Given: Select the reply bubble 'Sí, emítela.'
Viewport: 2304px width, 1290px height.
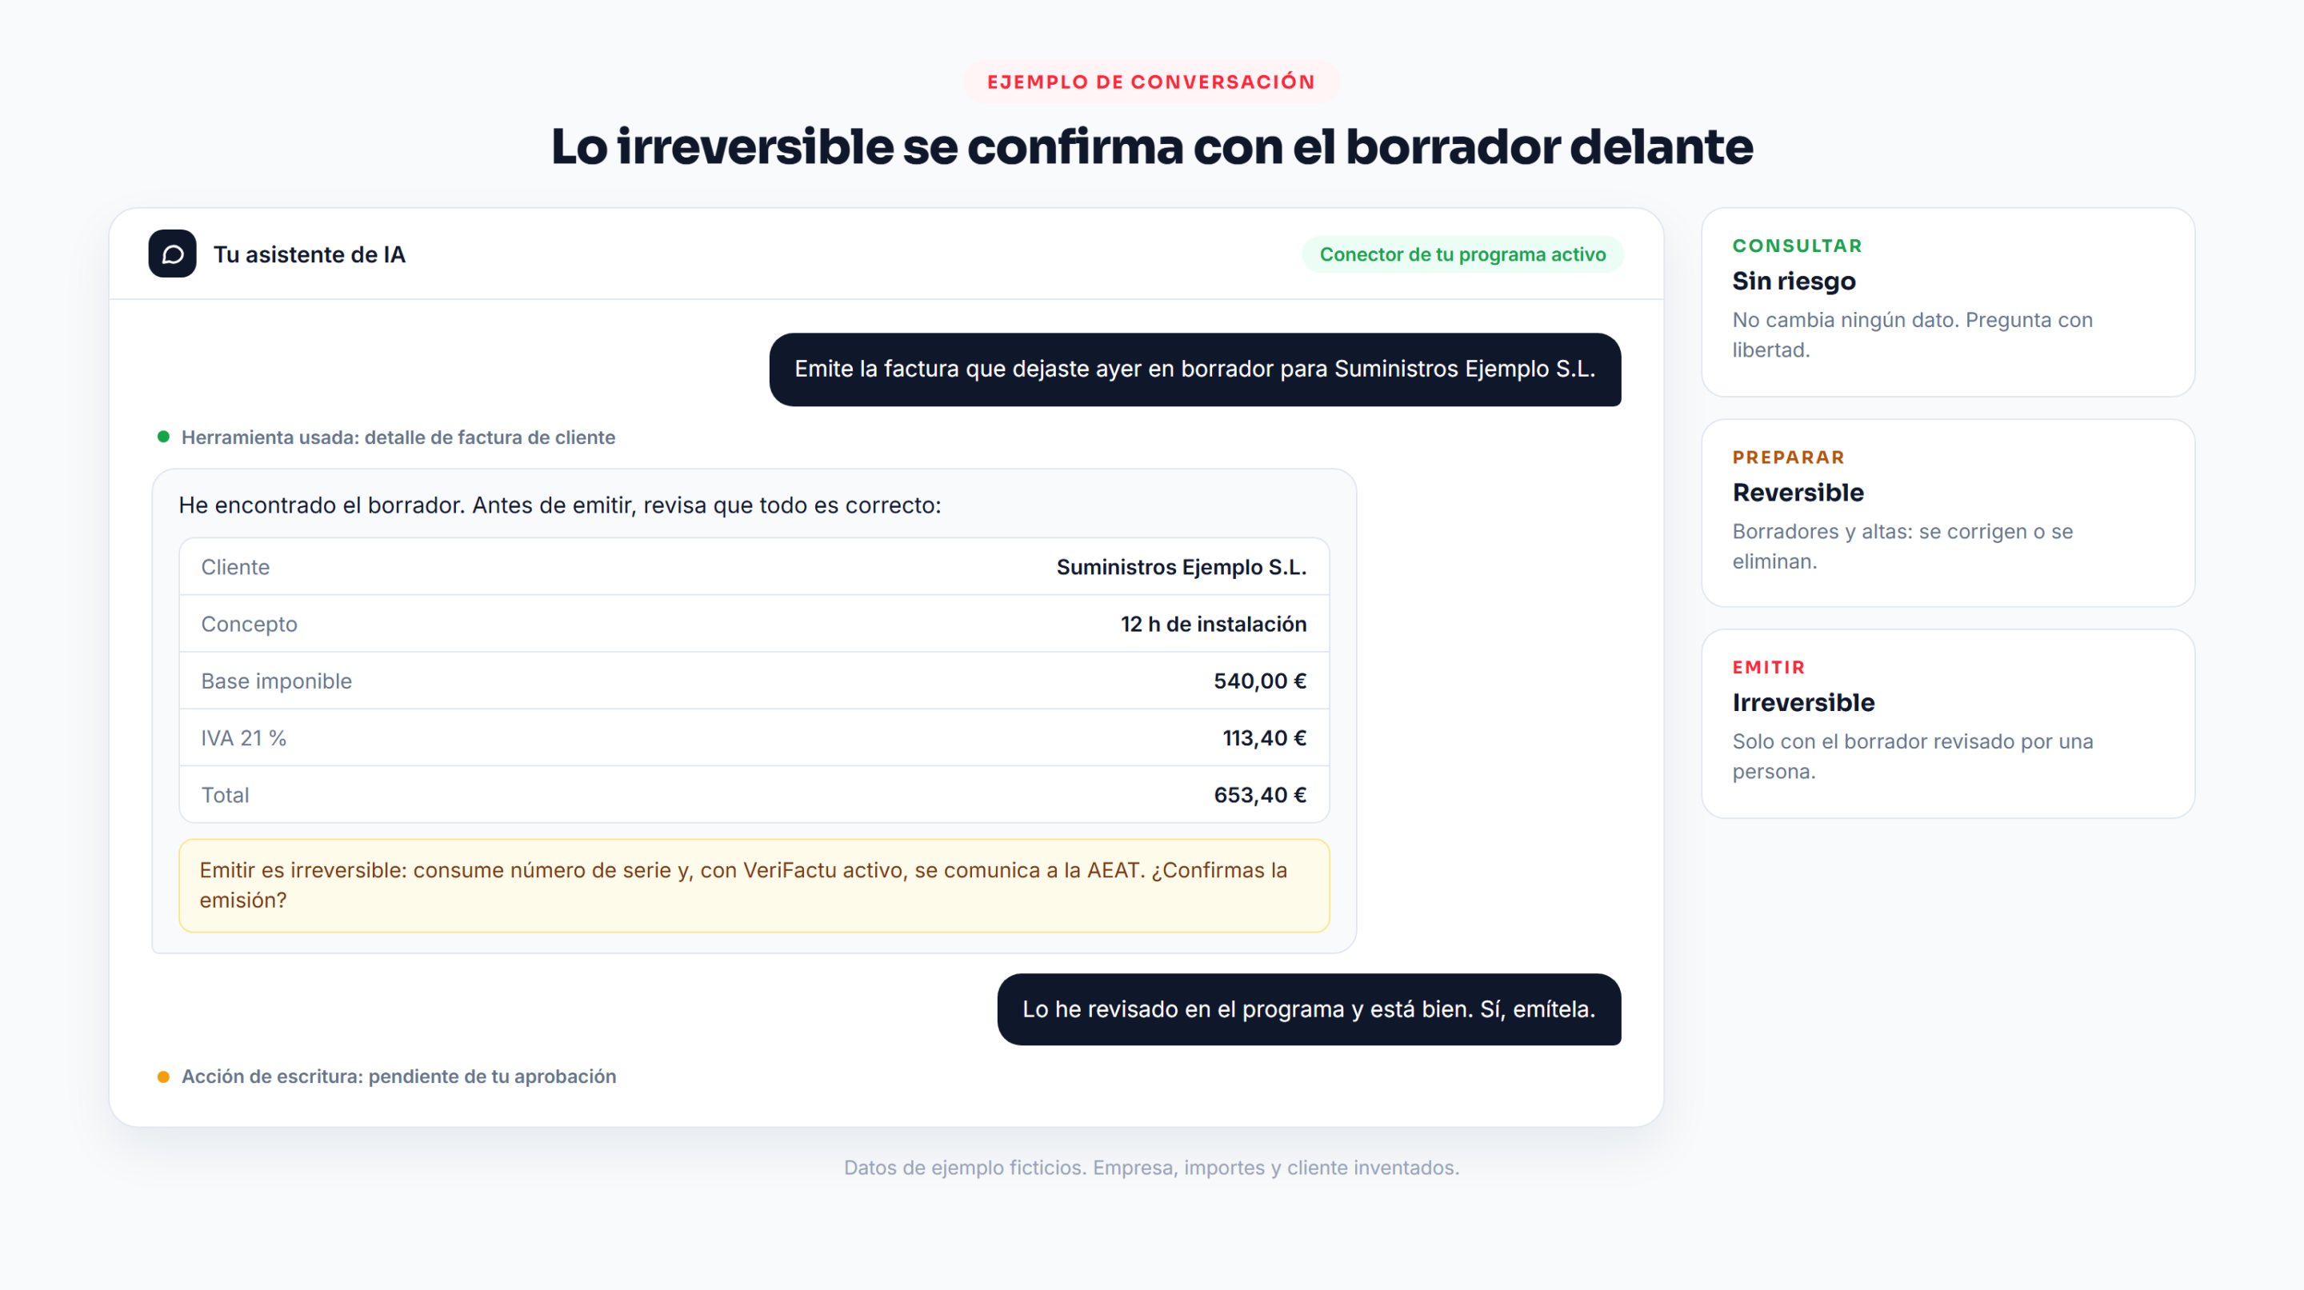Looking at the screenshot, I should coord(1310,1009).
